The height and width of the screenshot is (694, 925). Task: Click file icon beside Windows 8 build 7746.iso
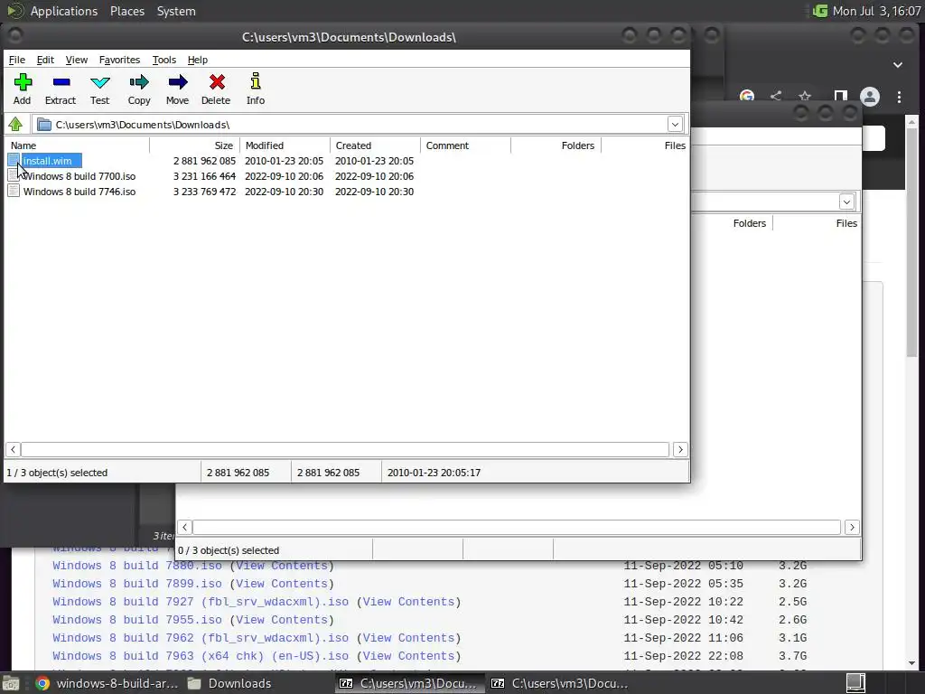[x=14, y=191]
